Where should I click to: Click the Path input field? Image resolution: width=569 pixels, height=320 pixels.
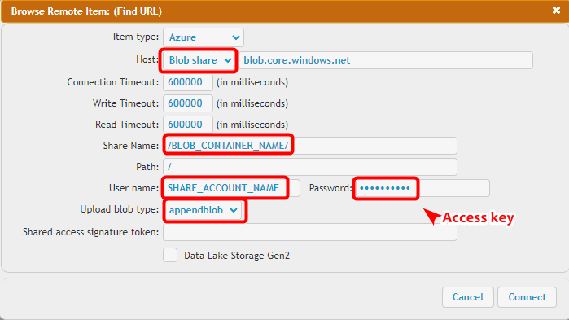310,167
